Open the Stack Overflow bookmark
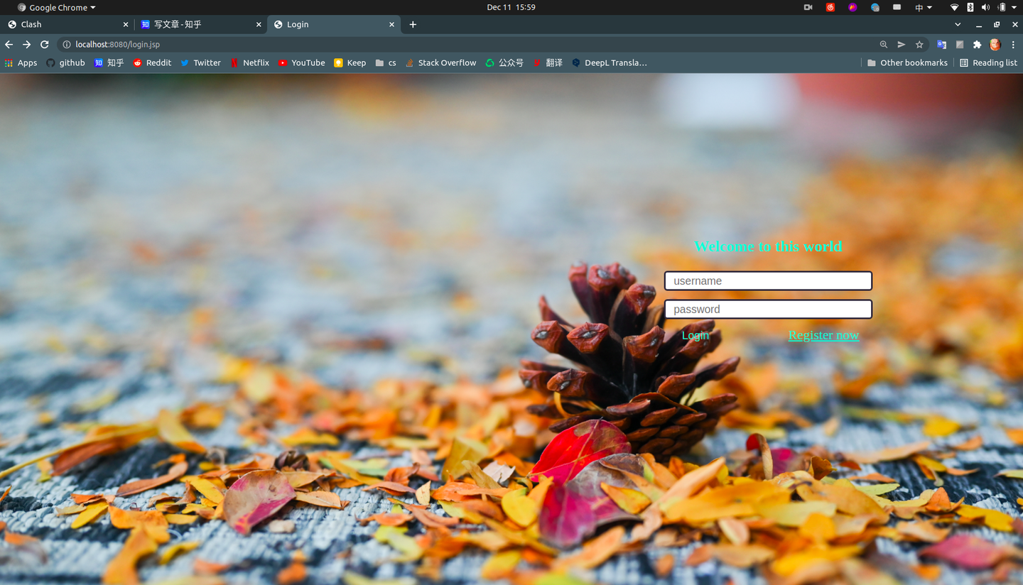The image size is (1023, 585). click(x=440, y=62)
